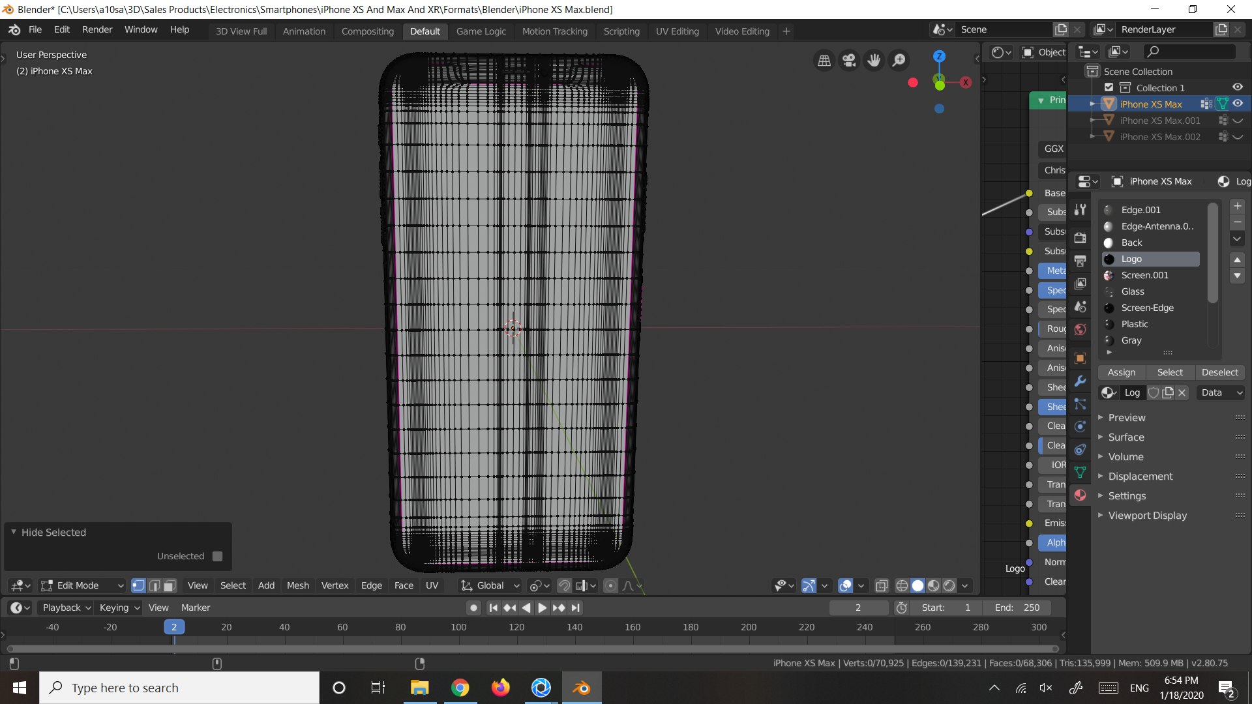
Task: Expand the Surface panel
Action: (1125, 437)
